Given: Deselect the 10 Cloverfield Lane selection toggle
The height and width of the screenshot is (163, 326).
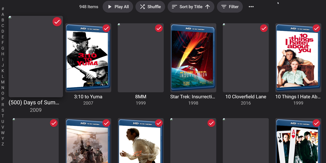Looking at the screenshot, I should tap(264, 28).
